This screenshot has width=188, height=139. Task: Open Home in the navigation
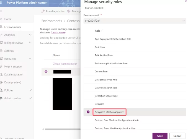click(8, 19)
